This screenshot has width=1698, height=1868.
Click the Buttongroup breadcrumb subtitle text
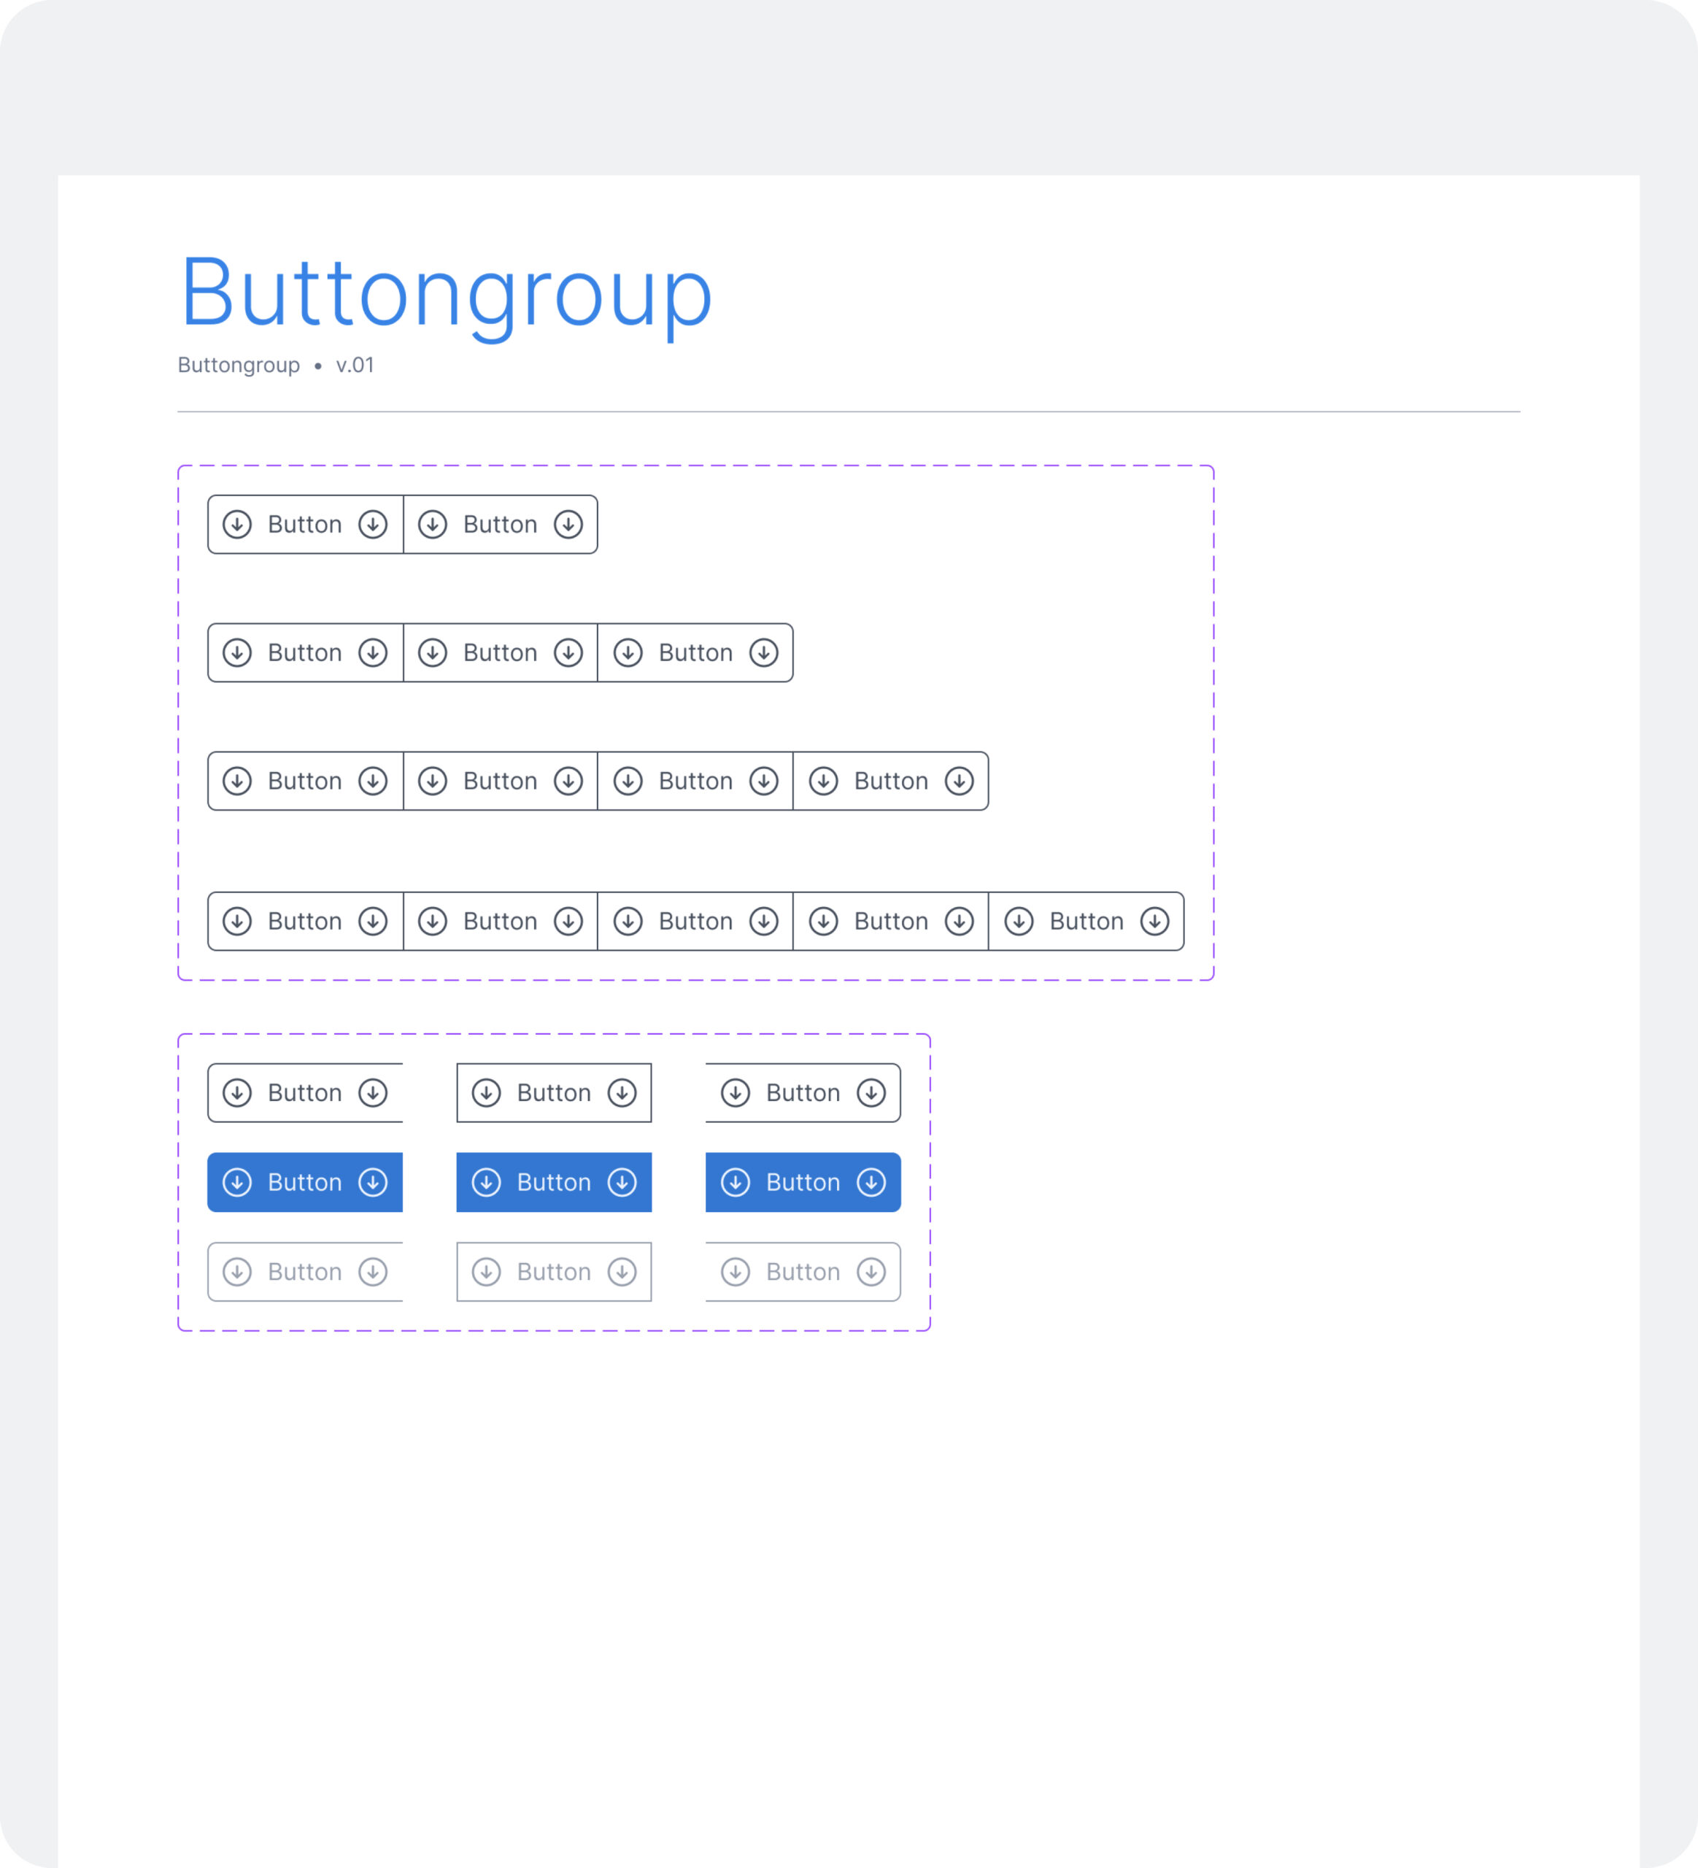(x=239, y=365)
